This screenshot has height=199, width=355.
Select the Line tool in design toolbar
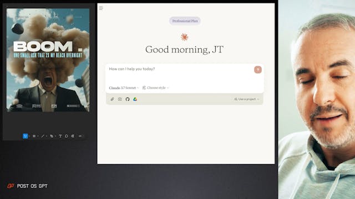[43, 136]
